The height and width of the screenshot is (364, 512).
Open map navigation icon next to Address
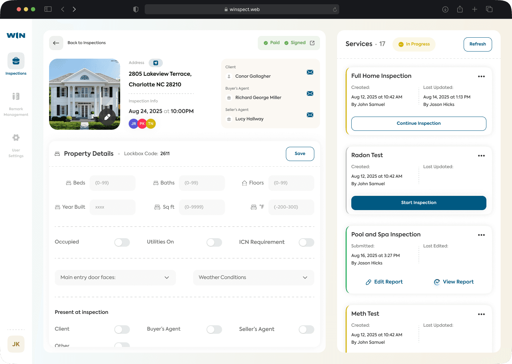coord(156,63)
